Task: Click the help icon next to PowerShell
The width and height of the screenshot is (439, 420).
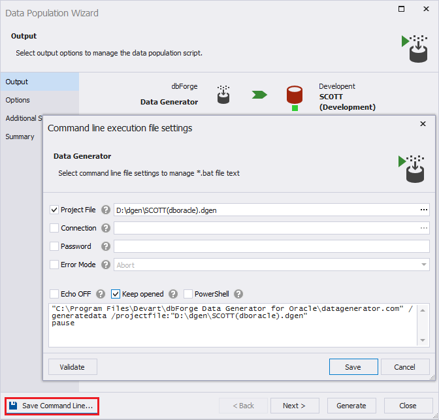Action: click(x=238, y=294)
